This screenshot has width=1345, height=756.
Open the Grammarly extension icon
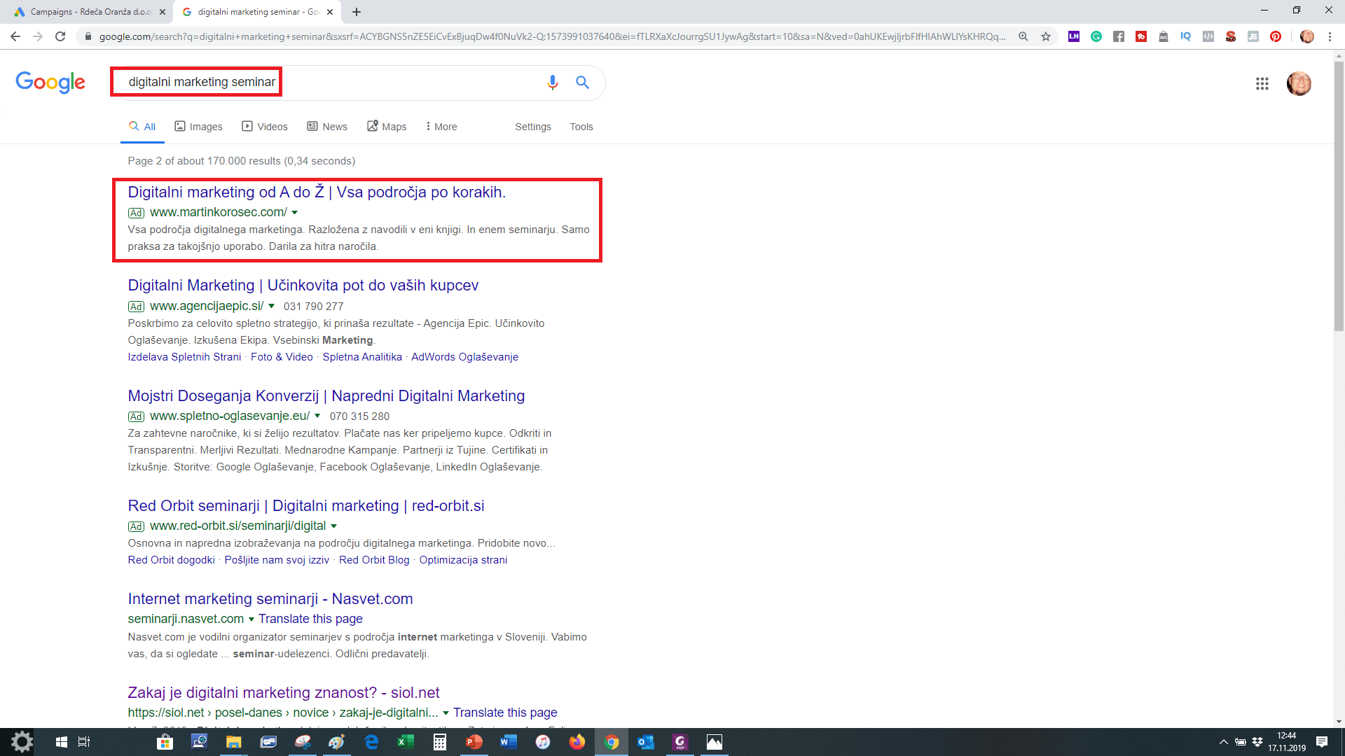coord(1096,36)
